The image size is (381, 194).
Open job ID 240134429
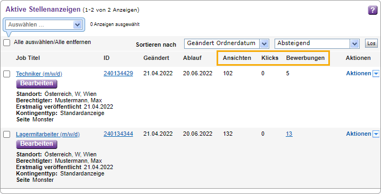click(x=118, y=73)
